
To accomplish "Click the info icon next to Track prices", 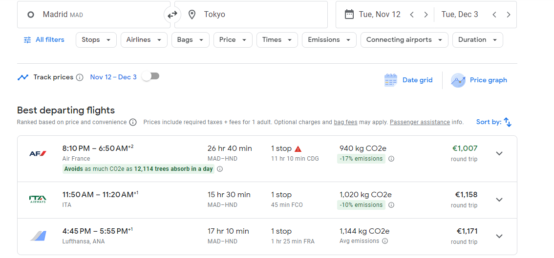I will coord(80,77).
